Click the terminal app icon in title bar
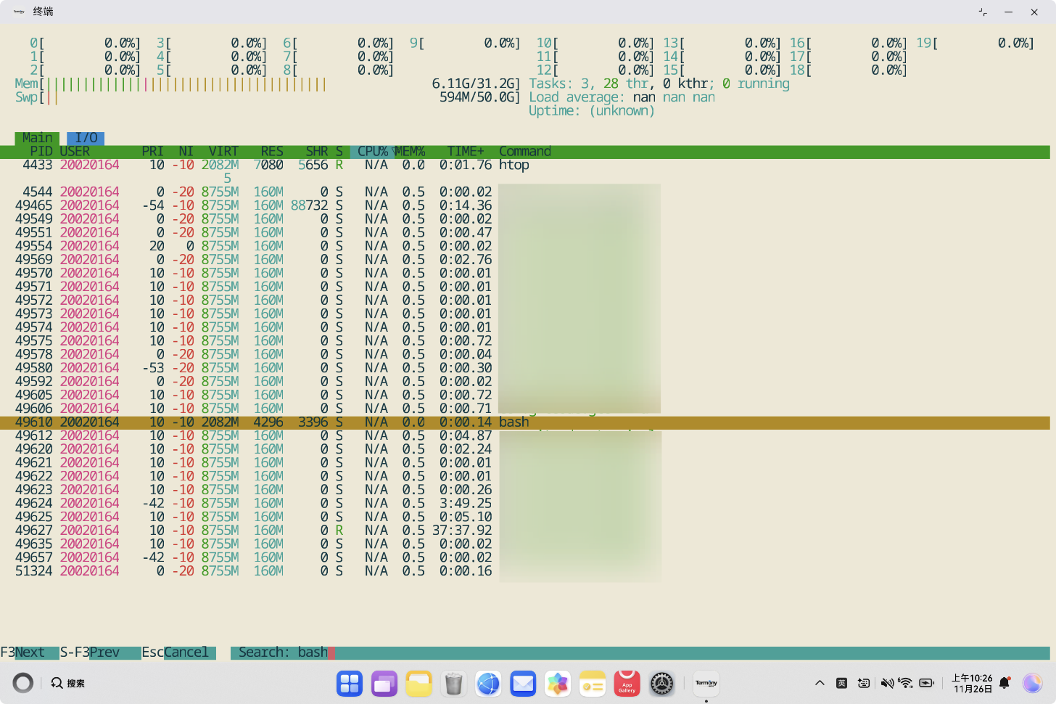This screenshot has height=704, width=1056. click(x=19, y=12)
